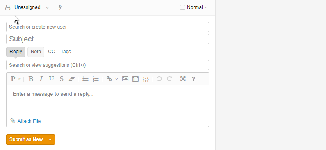Open the paragraph style P dropdown
The height and width of the screenshot is (150, 326).
click(x=16, y=79)
